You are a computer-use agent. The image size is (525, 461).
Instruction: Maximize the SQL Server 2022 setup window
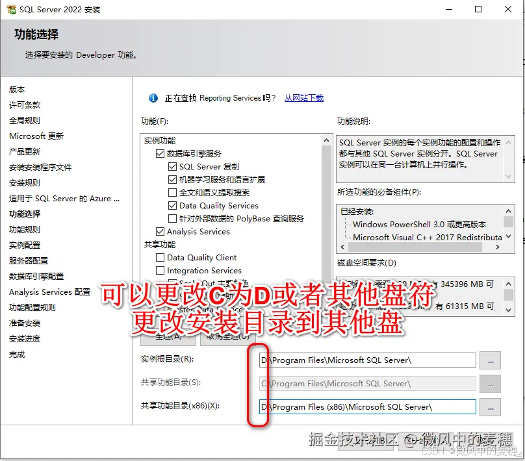pyautogui.click(x=478, y=9)
